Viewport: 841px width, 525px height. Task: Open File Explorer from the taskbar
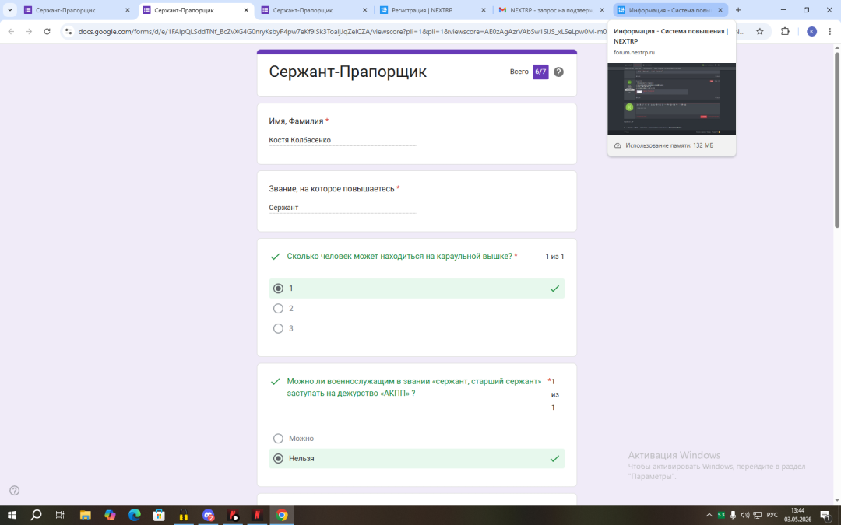[86, 515]
